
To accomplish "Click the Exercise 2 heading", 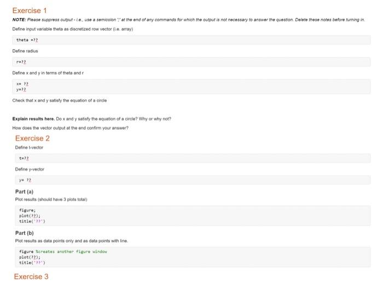I will point(32,138).
